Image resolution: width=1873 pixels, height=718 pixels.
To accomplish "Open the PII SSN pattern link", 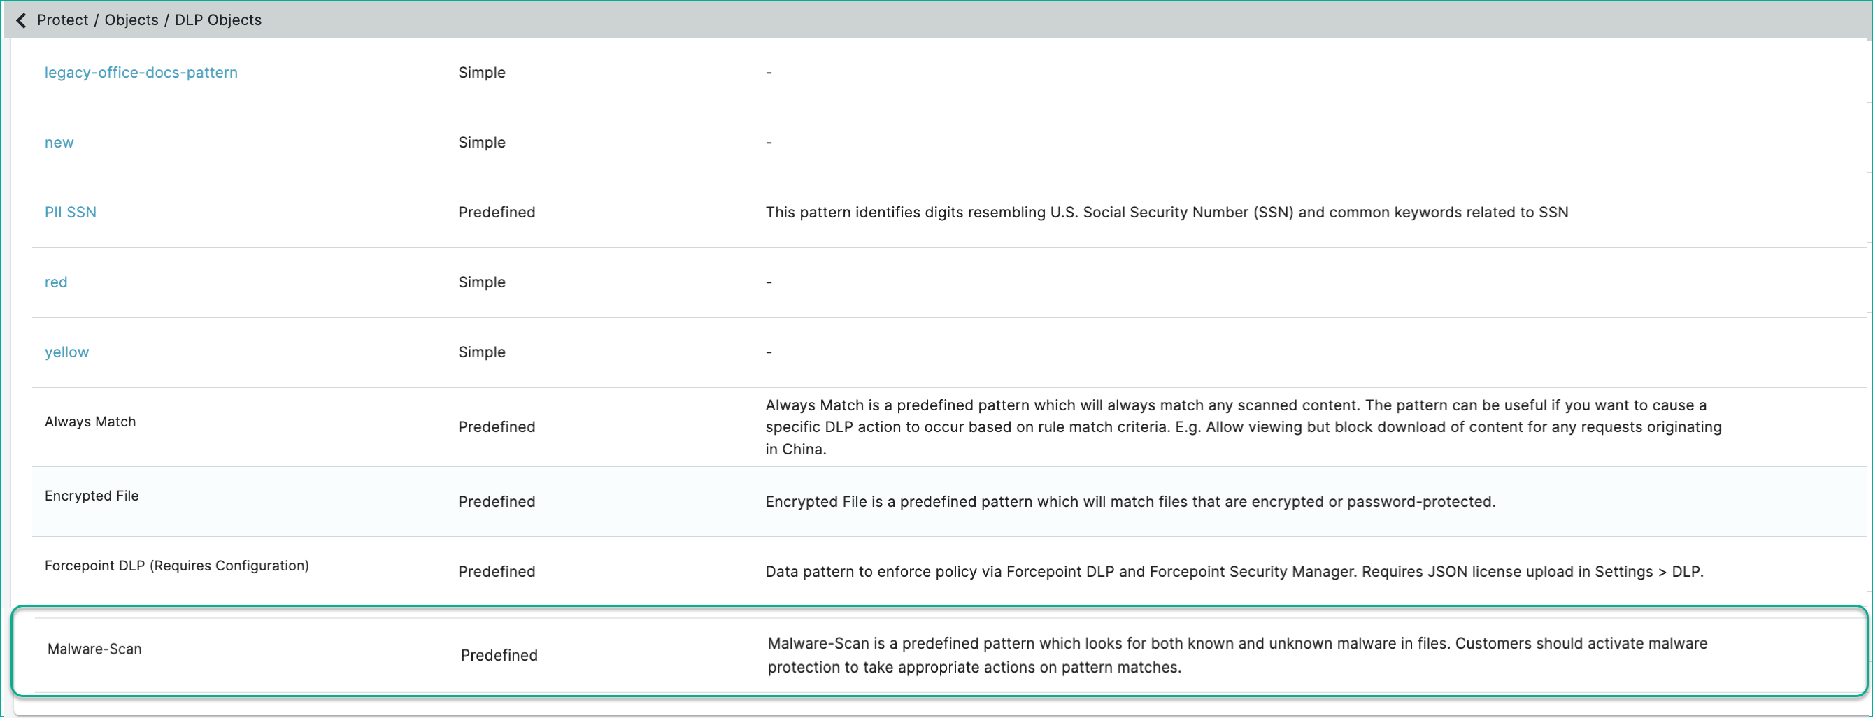I will 71,213.
